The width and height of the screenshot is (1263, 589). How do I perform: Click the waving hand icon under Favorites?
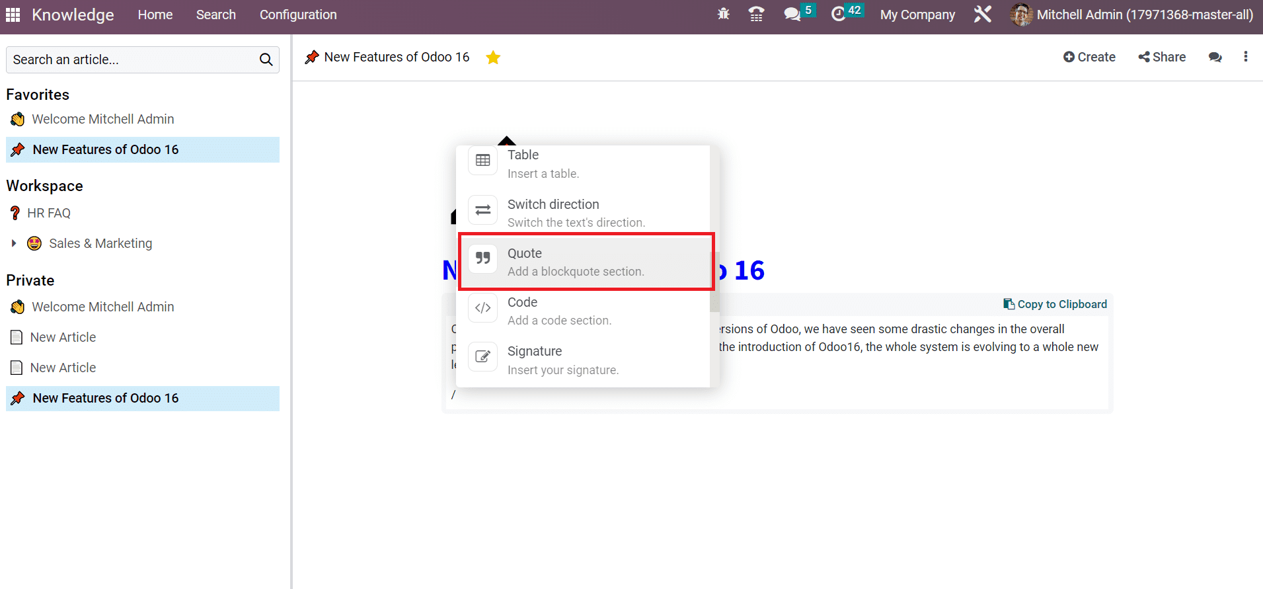(x=18, y=119)
